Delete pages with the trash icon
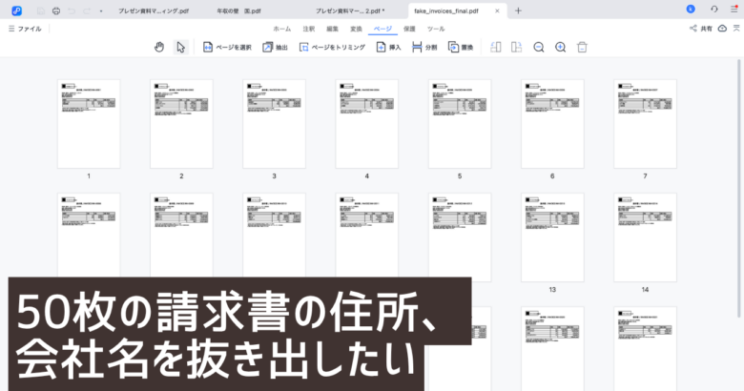Viewport: 744px width, 391px height. pos(582,47)
